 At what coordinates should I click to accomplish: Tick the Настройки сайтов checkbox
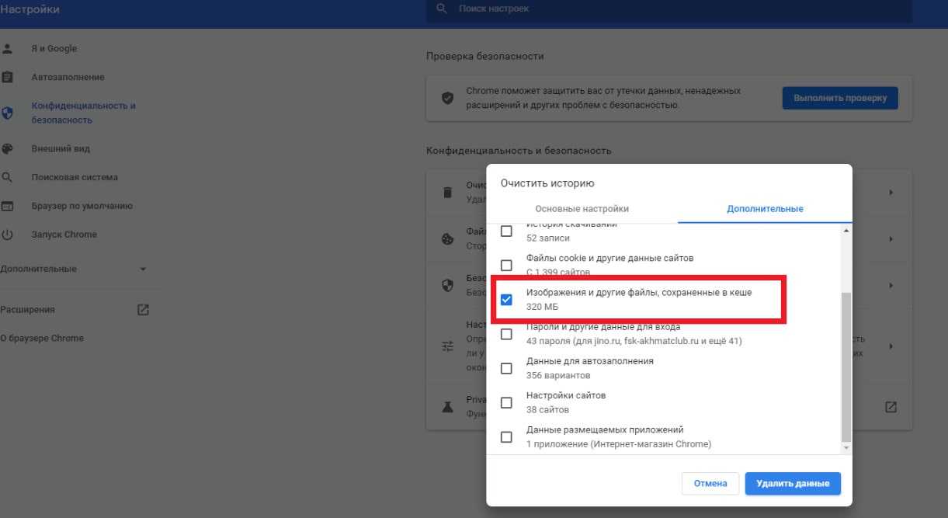point(506,402)
